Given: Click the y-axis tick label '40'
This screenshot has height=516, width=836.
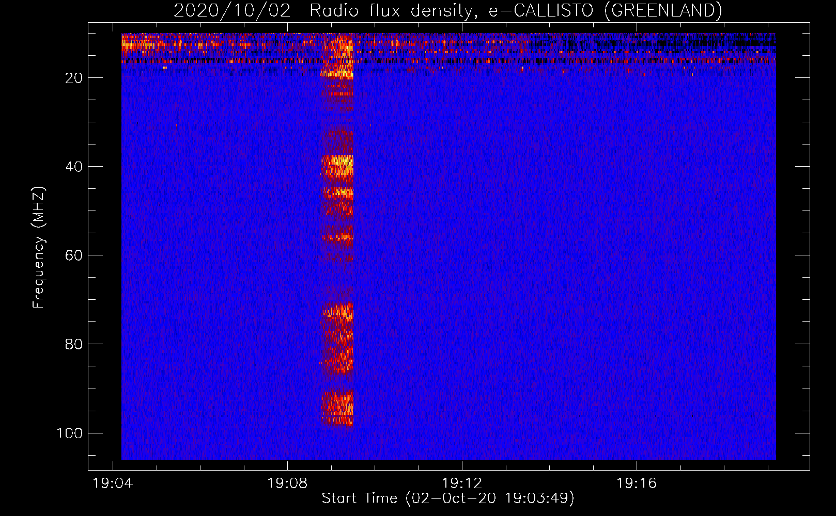Looking at the screenshot, I should (74, 167).
